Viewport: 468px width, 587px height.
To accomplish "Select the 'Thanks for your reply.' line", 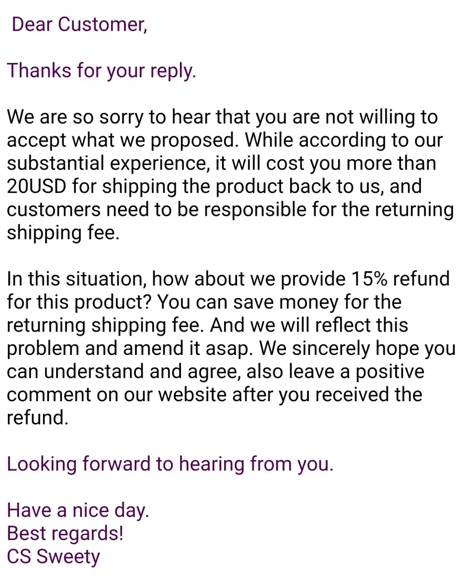I will click(101, 71).
